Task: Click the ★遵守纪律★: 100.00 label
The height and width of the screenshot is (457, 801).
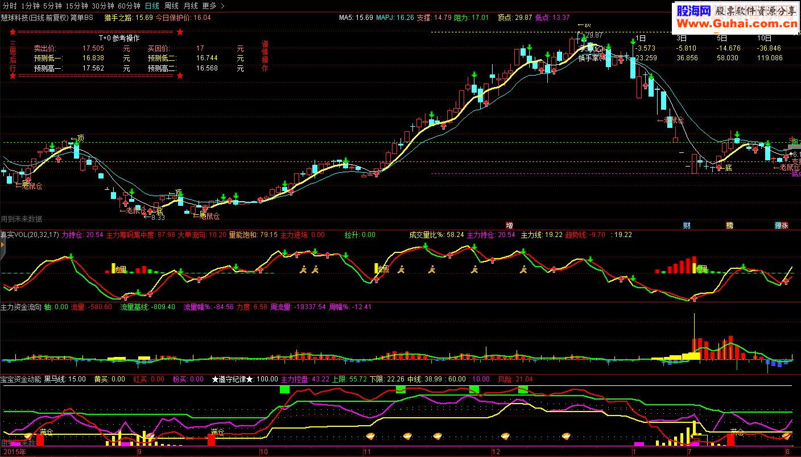Action: (245, 379)
